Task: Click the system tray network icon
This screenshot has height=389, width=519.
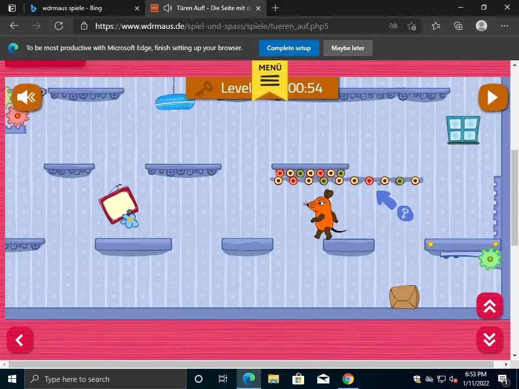Action: 441,379
